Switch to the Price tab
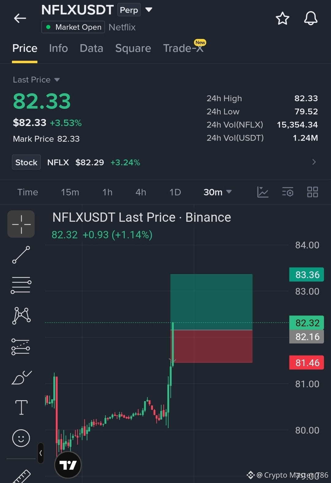 click(x=25, y=48)
